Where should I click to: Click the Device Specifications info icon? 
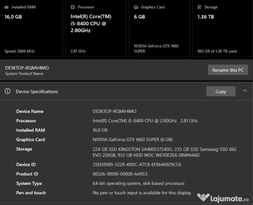click(x=7, y=91)
